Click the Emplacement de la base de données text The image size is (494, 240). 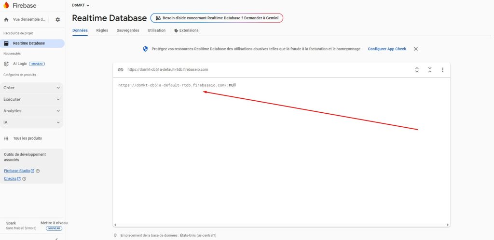[168, 235]
